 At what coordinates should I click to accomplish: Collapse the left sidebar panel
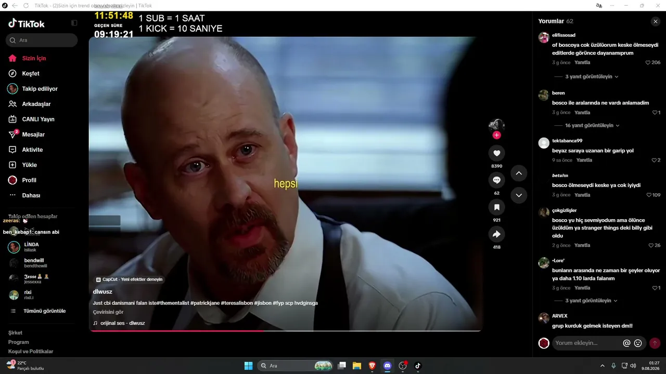(74, 23)
